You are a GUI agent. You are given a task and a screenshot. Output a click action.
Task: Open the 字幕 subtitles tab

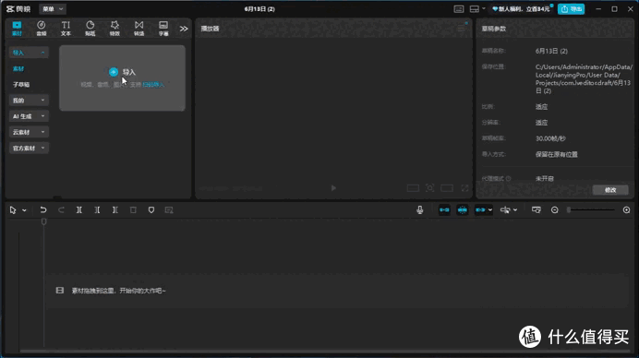point(163,29)
